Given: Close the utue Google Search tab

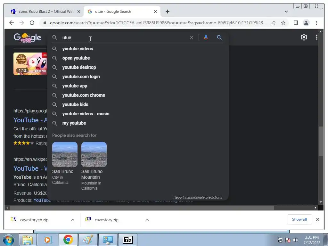Looking at the screenshot, I should [x=155, y=12].
